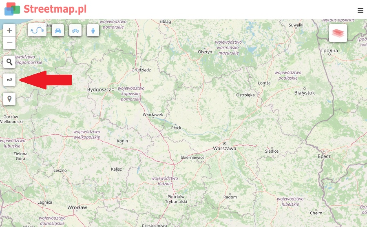Click the Olsztyn city label
367x227 pixels.
(205, 52)
